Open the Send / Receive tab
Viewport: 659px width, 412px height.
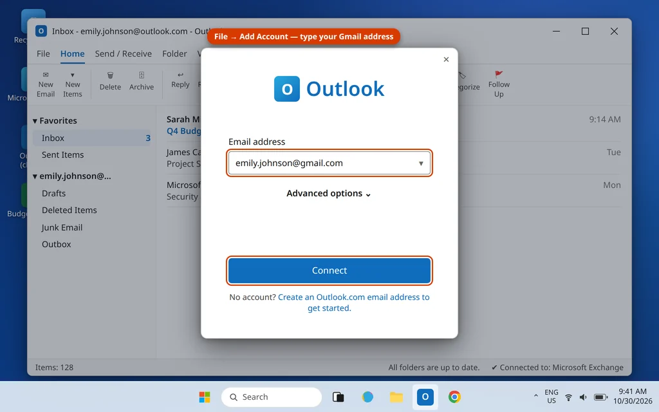coord(123,54)
